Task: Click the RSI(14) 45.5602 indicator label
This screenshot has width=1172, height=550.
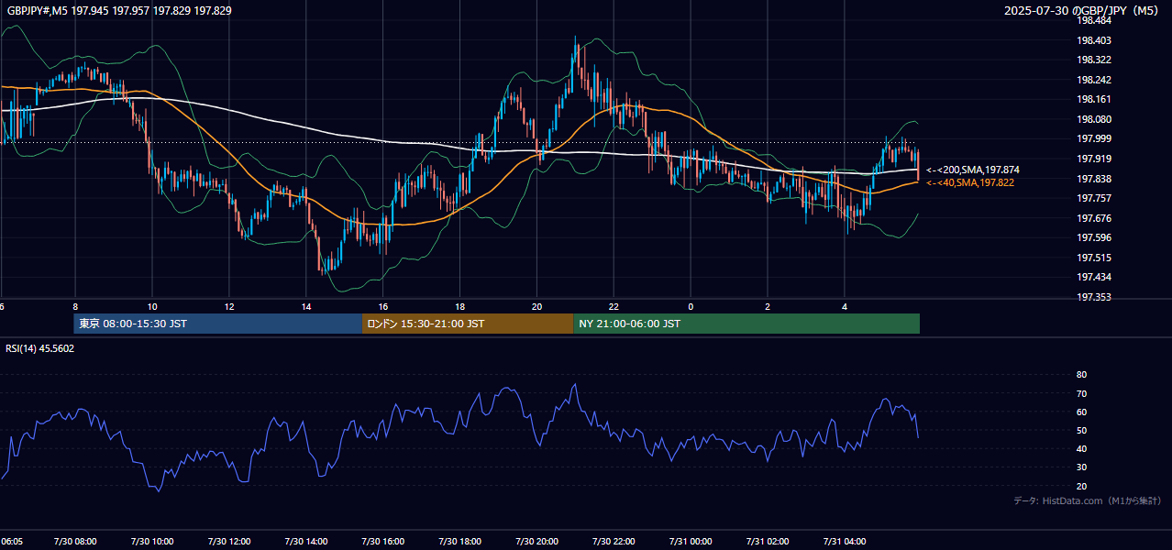Action: [x=40, y=348]
